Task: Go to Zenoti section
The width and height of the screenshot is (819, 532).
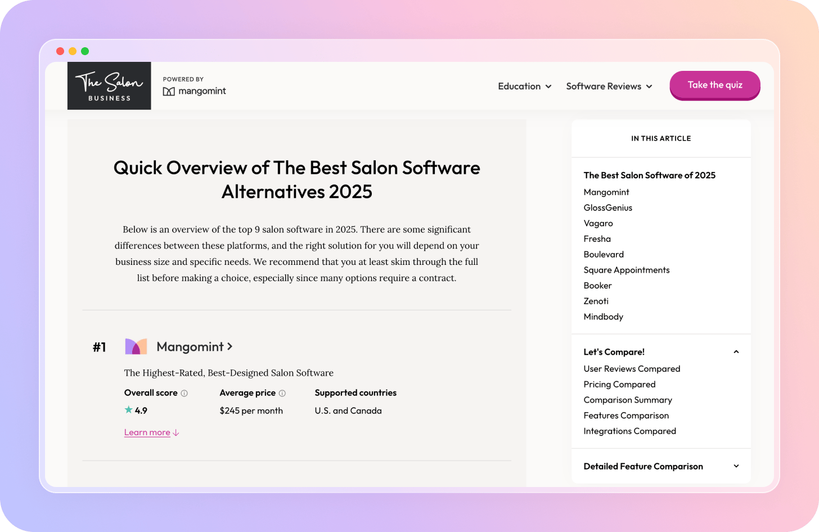Action: (x=596, y=301)
